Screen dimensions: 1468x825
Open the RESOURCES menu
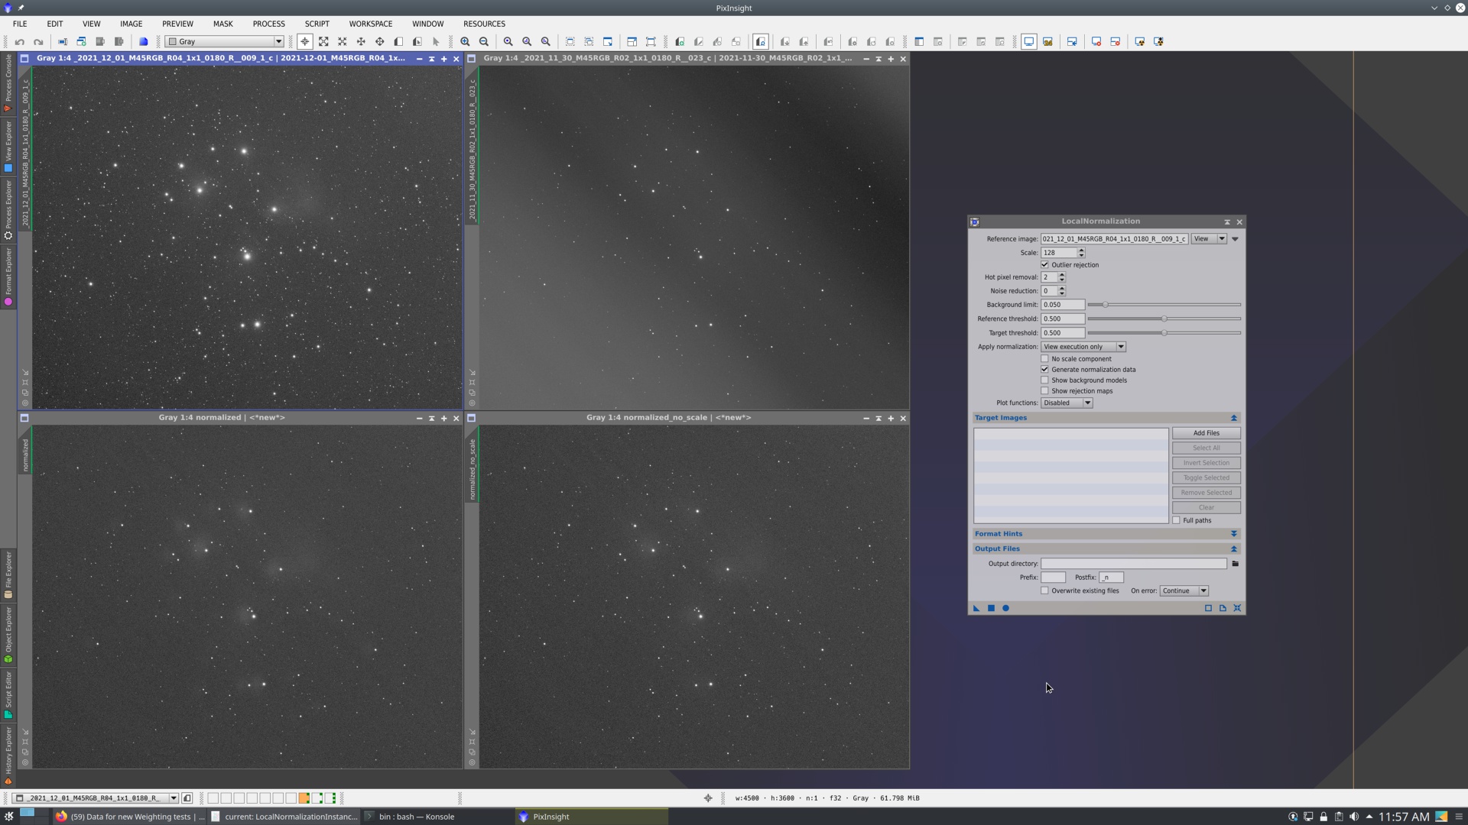pyautogui.click(x=484, y=24)
